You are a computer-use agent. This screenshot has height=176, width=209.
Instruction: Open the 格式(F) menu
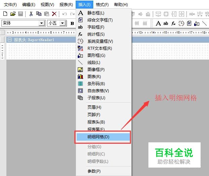[102, 5]
